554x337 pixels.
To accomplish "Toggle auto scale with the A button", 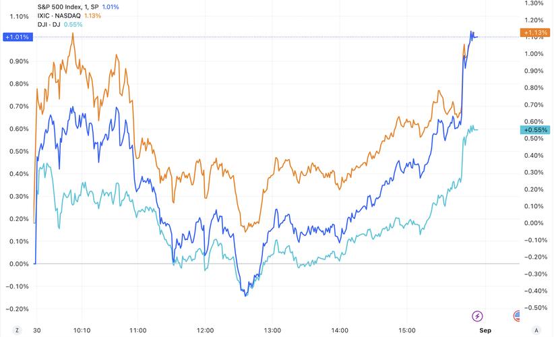I will 536,330.
